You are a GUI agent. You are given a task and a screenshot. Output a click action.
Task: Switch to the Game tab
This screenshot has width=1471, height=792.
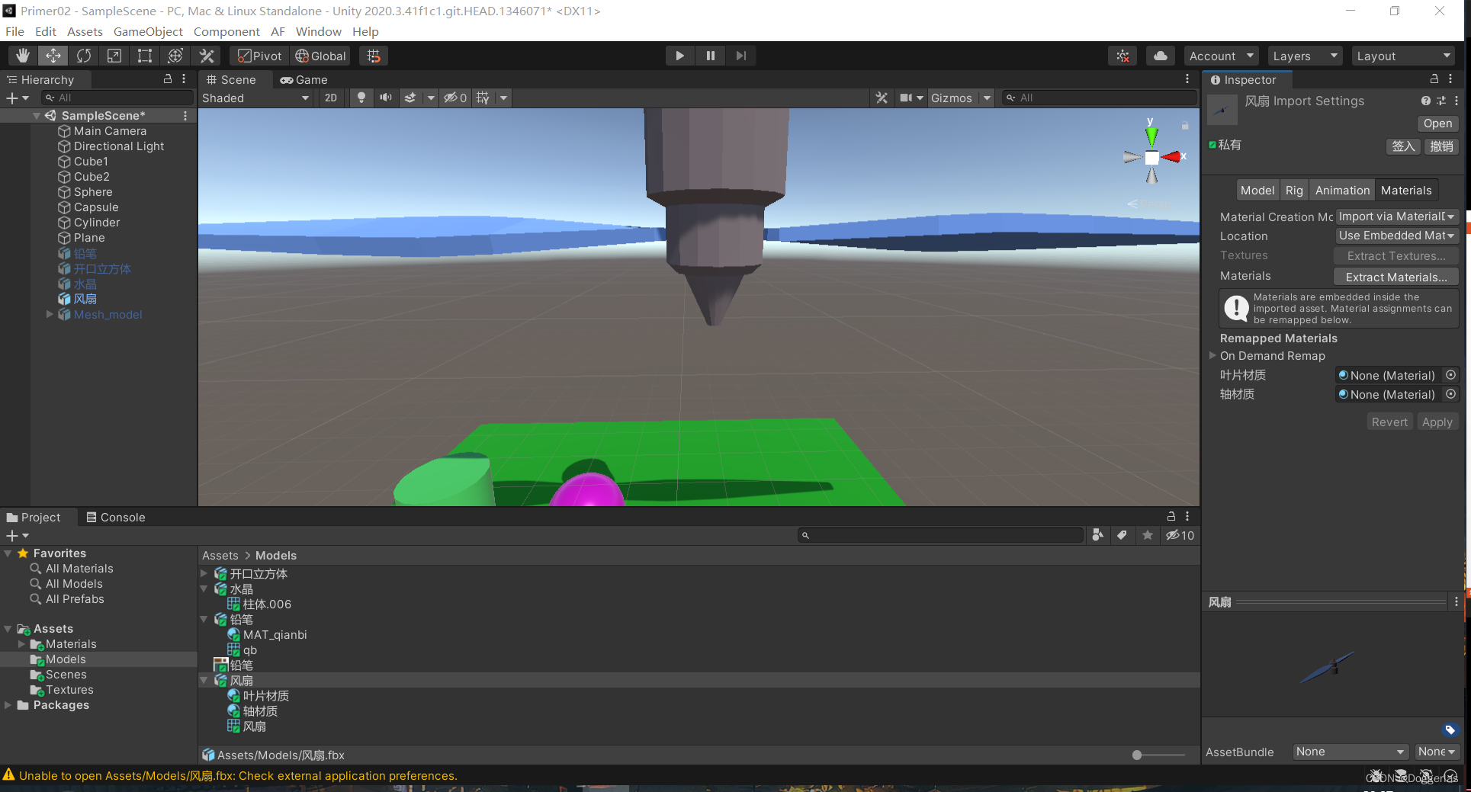tap(304, 79)
